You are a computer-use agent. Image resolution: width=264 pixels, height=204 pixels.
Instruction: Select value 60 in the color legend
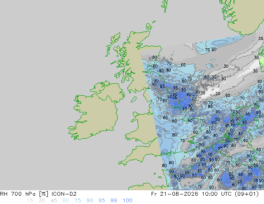[66, 201]
